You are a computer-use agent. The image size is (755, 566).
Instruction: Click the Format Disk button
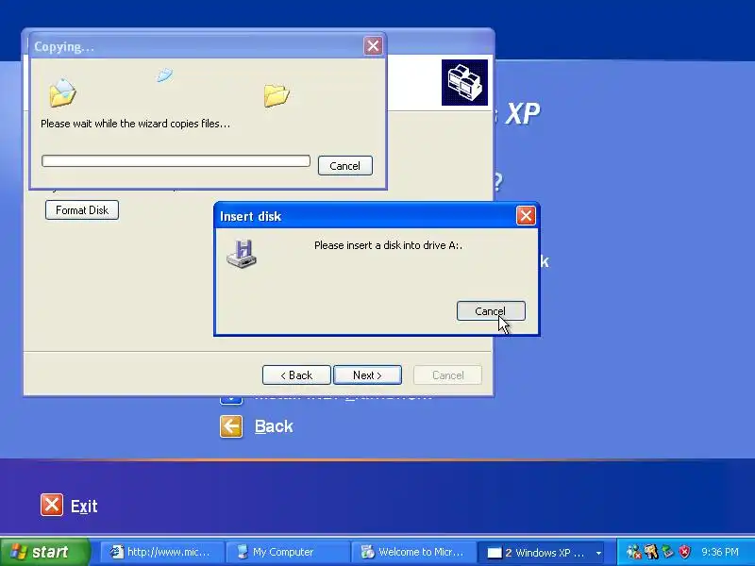(x=82, y=209)
